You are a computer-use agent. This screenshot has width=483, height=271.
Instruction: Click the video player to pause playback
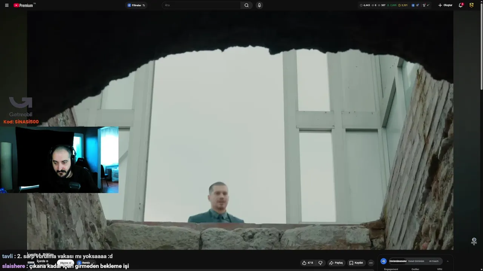[240, 130]
